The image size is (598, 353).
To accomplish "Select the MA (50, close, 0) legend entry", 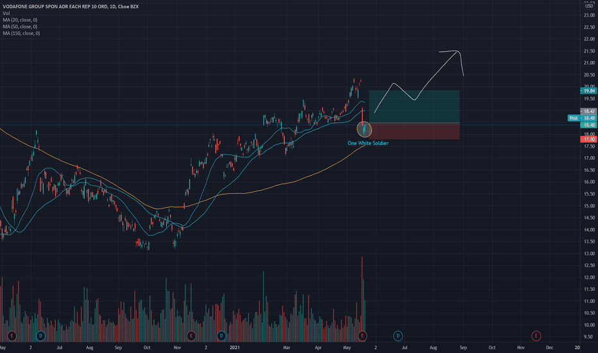I will [x=21, y=26].
